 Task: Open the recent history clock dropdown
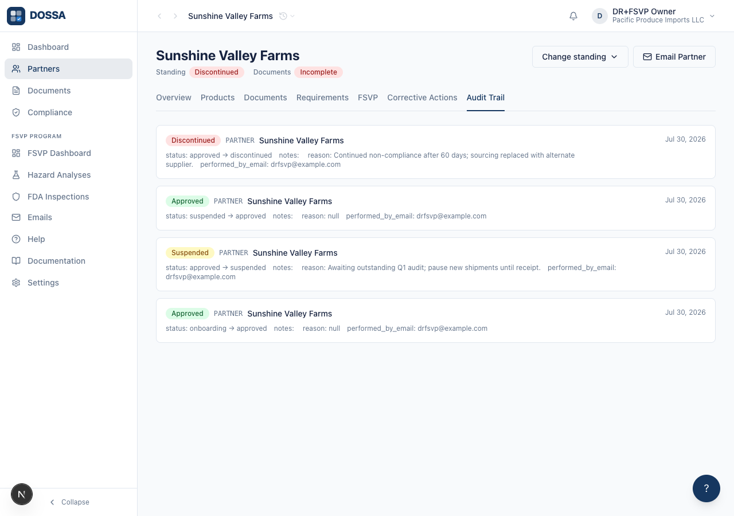(x=287, y=16)
